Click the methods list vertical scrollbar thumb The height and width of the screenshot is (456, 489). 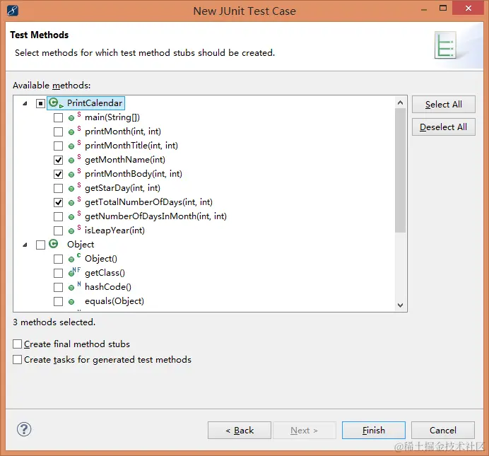coord(401,170)
